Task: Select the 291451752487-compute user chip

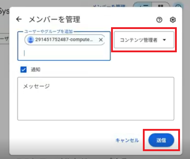Action: click(x=65, y=40)
